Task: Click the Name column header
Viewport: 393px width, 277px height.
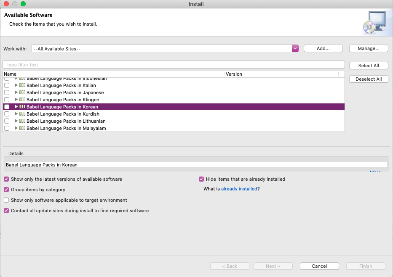Action: point(114,74)
